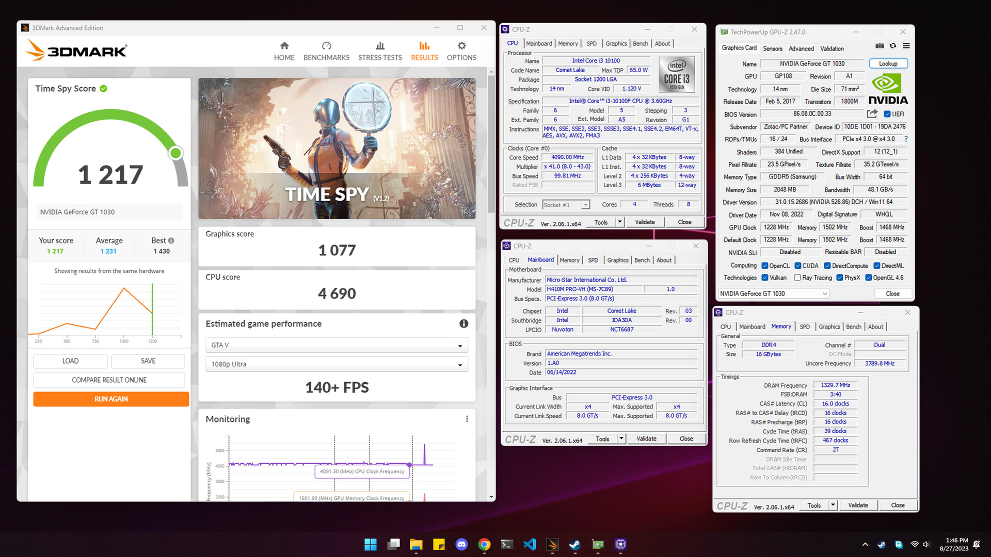
Task: Open Terminal from taskbar
Action: coord(507,544)
